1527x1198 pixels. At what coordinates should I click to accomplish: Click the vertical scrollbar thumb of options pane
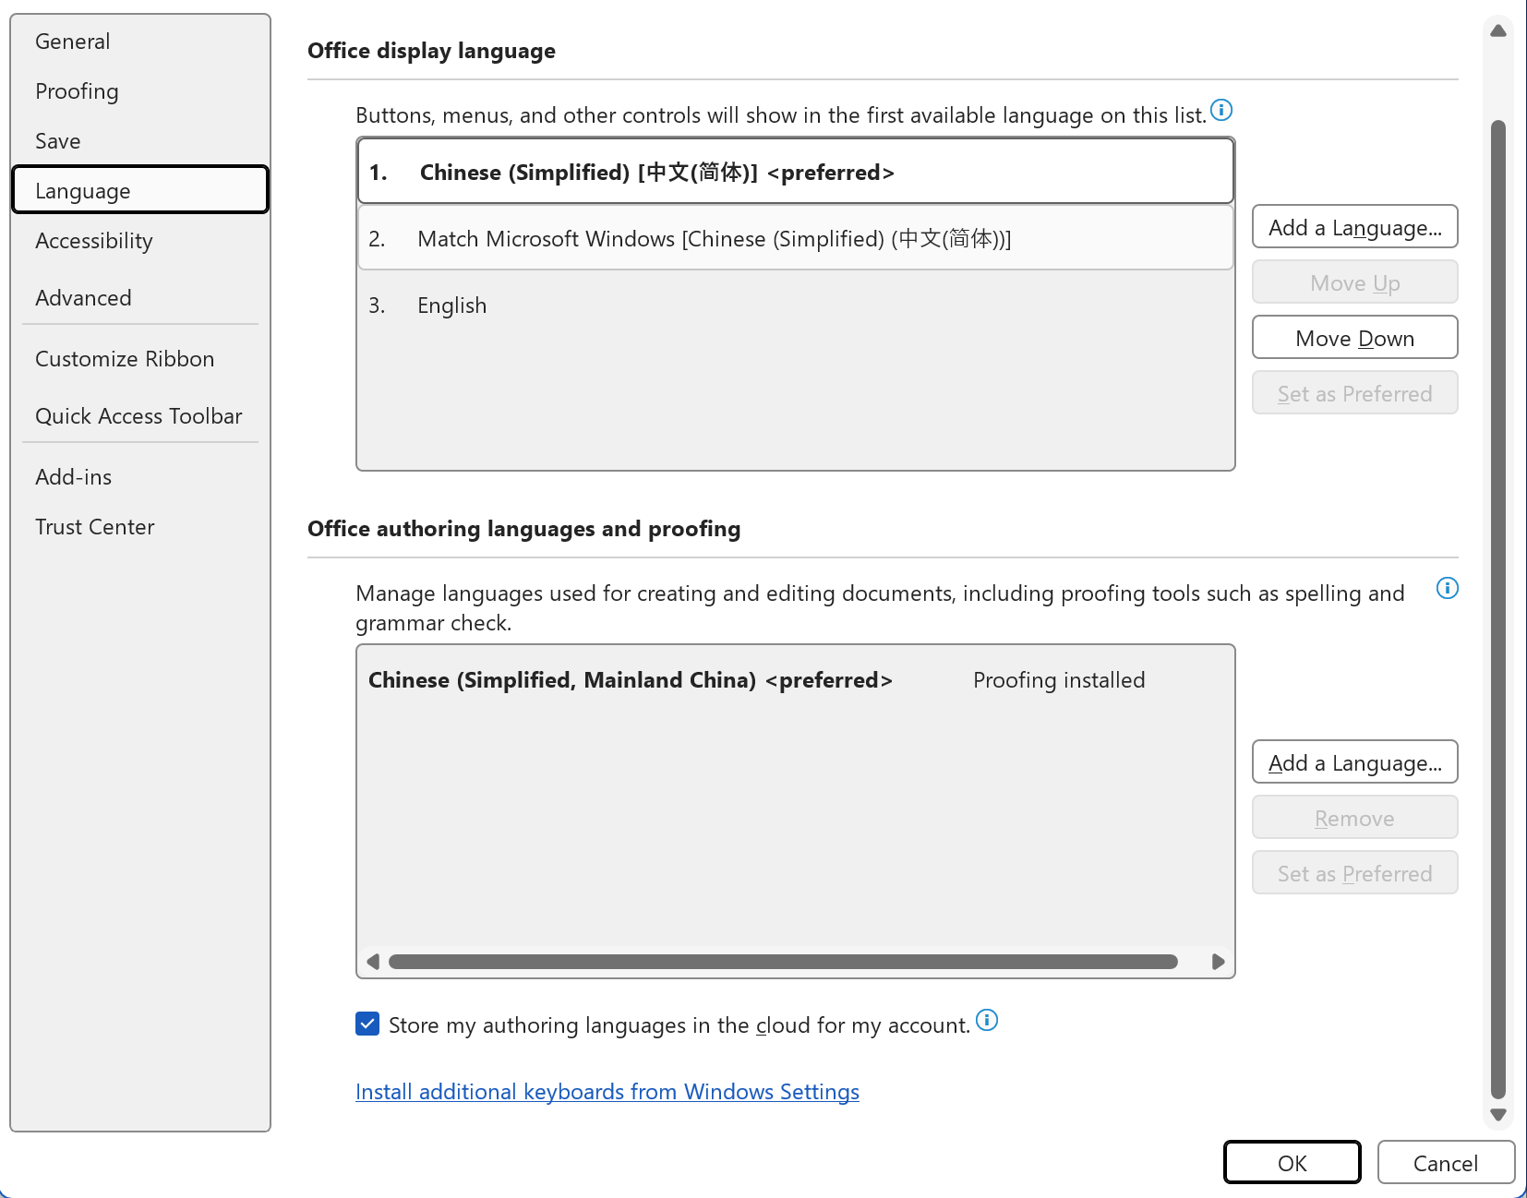tap(1498, 609)
